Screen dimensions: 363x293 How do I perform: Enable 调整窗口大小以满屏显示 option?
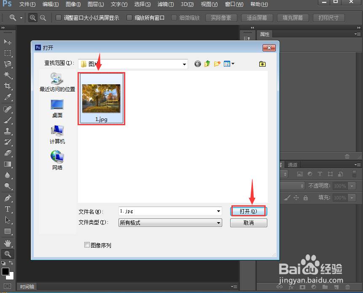pyautogui.click(x=58, y=18)
